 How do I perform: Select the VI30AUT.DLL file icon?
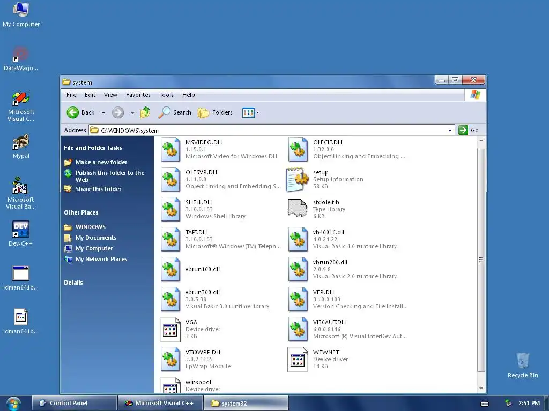298,330
